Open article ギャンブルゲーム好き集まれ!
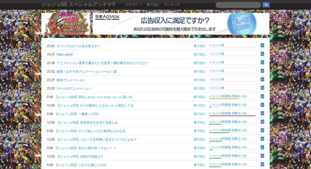311x169 pixels. tap(78, 46)
